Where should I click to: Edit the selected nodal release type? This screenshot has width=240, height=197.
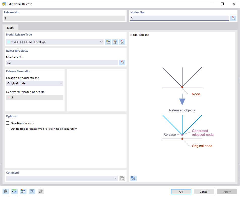(115, 42)
